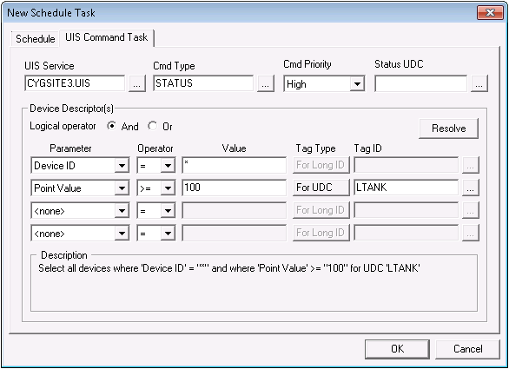The width and height of the screenshot is (509, 369).
Task: Select the And logical operator
Action: coord(112,126)
